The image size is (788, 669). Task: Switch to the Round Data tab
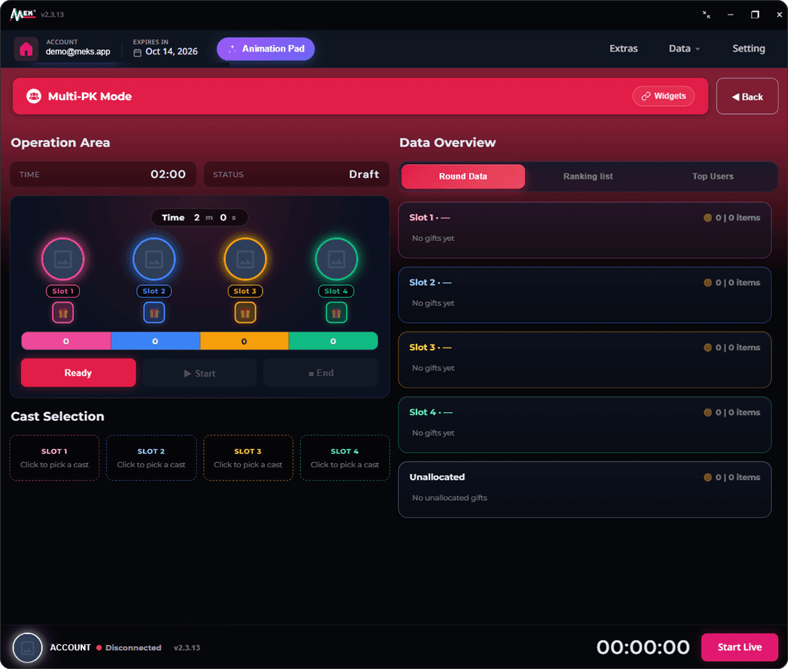463,176
